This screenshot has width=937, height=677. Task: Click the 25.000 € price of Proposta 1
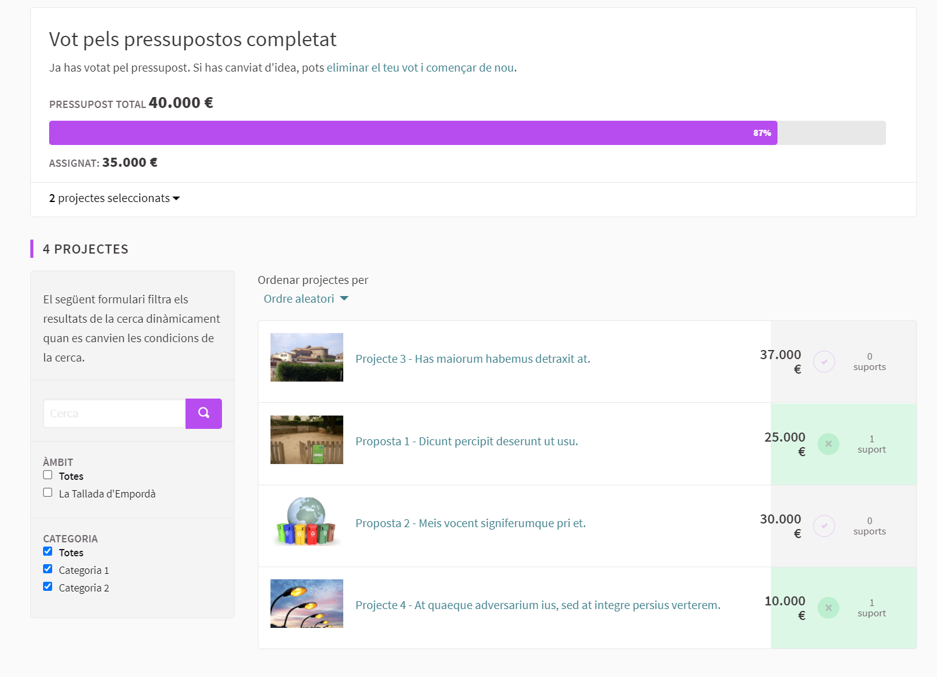point(785,444)
